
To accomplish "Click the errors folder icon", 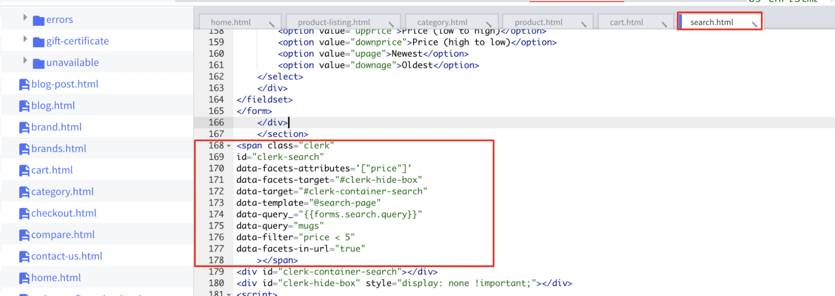I will pyautogui.click(x=39, y=20).
